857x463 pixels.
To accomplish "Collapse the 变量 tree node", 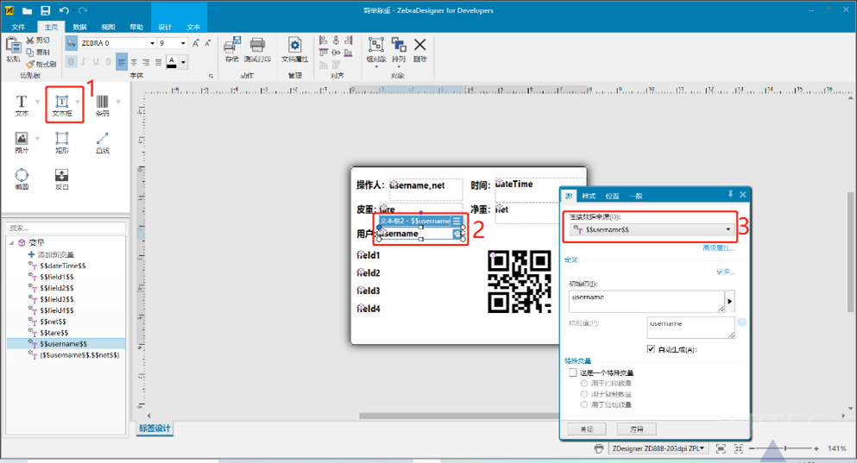I will point(12,243).
